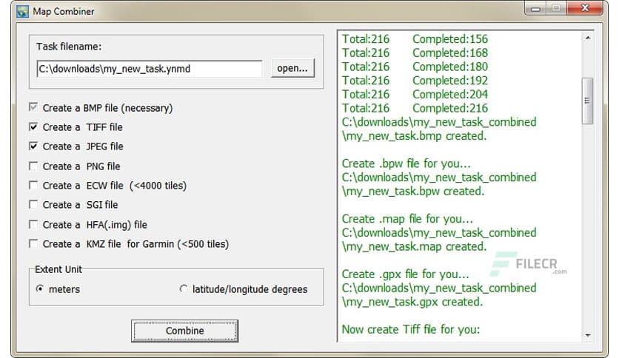Check Create a SGI file

pyautogui.click(x=33, y=204)
